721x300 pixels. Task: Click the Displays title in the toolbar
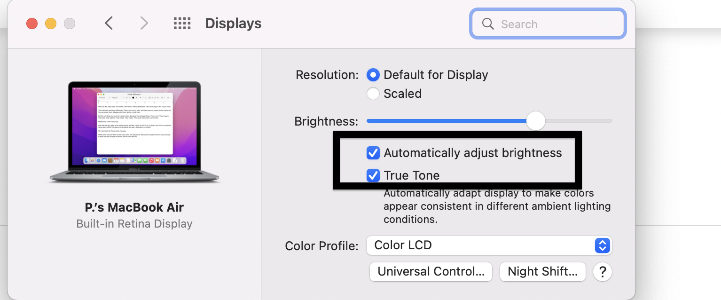click(233, 23)
